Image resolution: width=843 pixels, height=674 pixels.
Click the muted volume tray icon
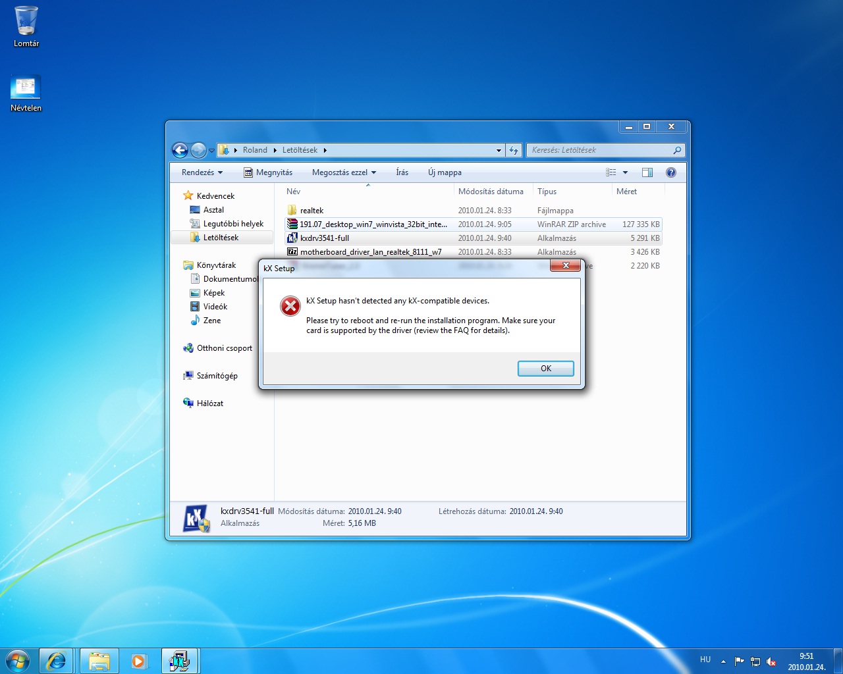771,661
